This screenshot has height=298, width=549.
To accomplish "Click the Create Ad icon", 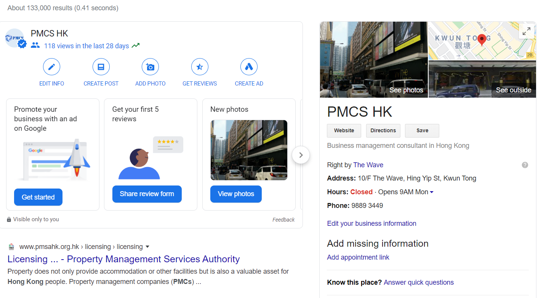I will [x=249, y=67].
